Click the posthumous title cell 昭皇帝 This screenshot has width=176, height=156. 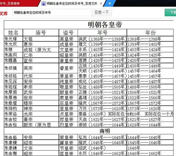68,55
